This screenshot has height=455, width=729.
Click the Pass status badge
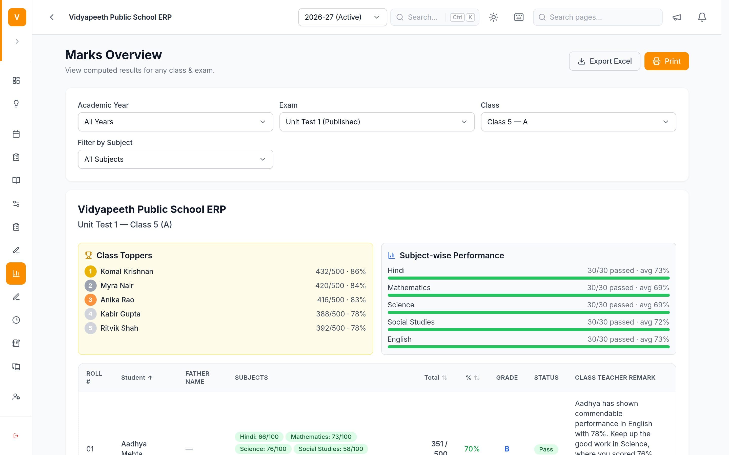tap(546, 449)
